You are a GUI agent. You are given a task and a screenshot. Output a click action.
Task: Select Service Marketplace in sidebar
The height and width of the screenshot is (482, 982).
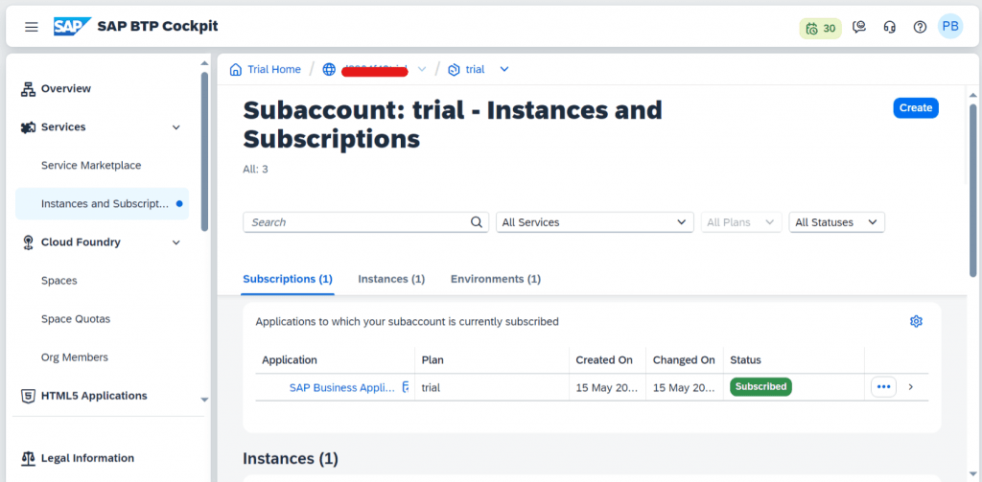(91, 165)
